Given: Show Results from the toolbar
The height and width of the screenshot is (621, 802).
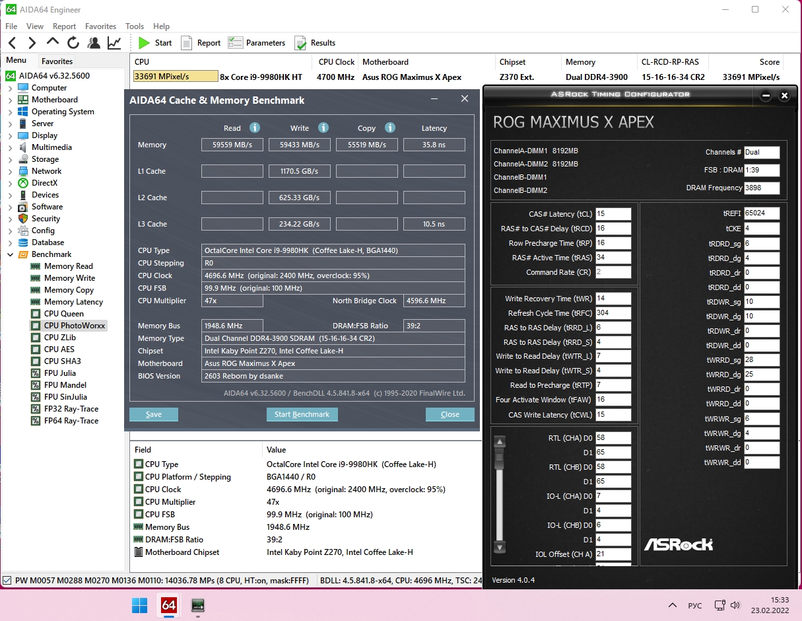Looking at the screenshot, I should coord(315,43).
